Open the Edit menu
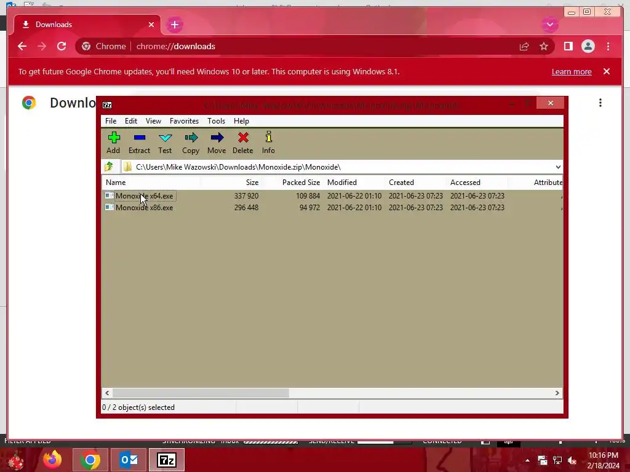This screenshot has height=472, width=630. (131, 121)
